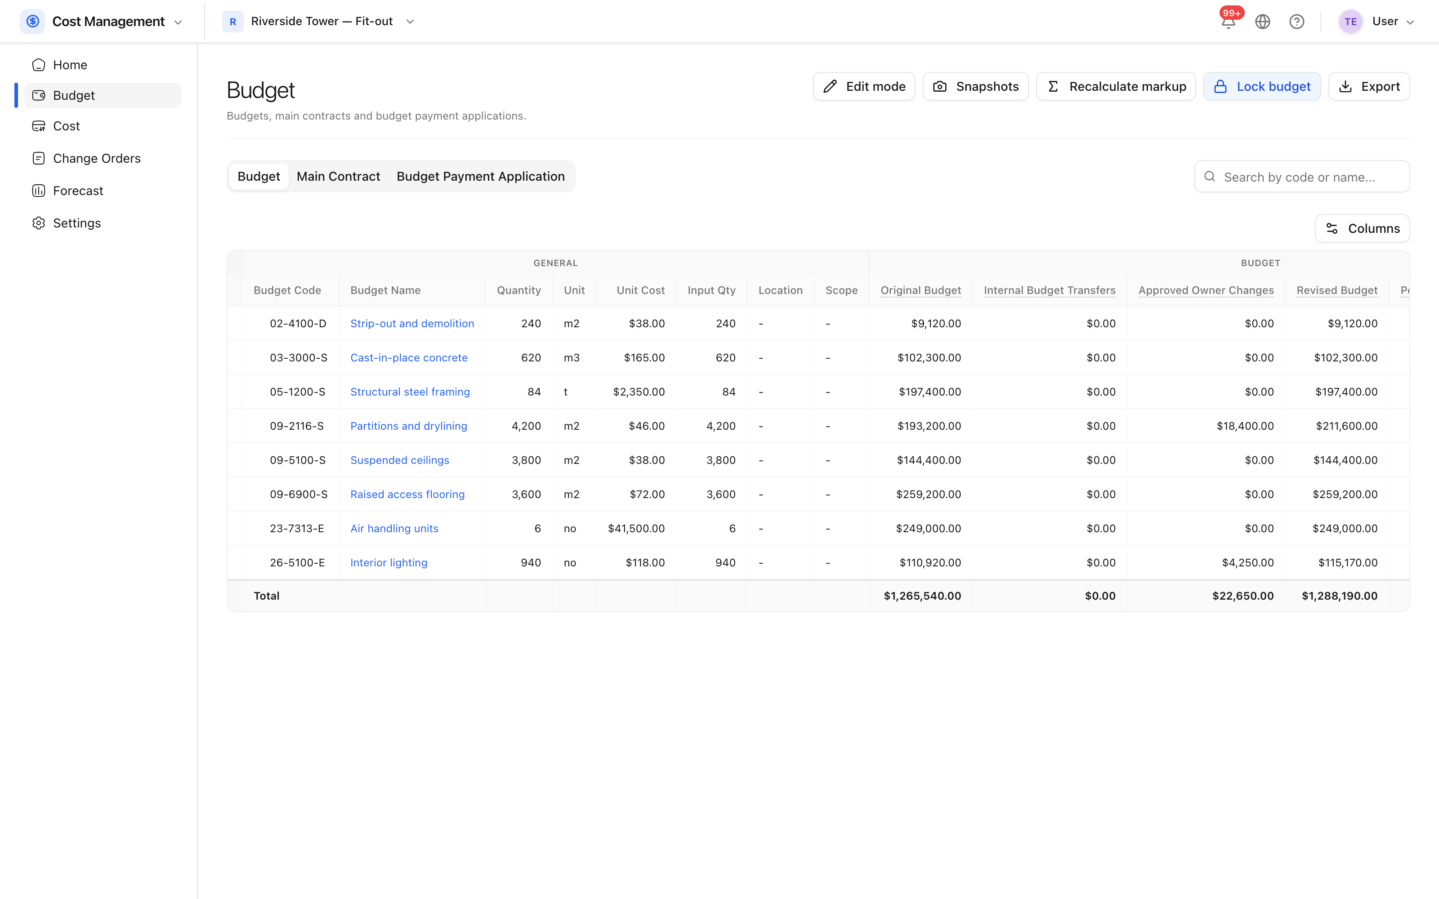Click the globe language icon
This screenshot has height=899, width=1439.
tap(1262, 22)
